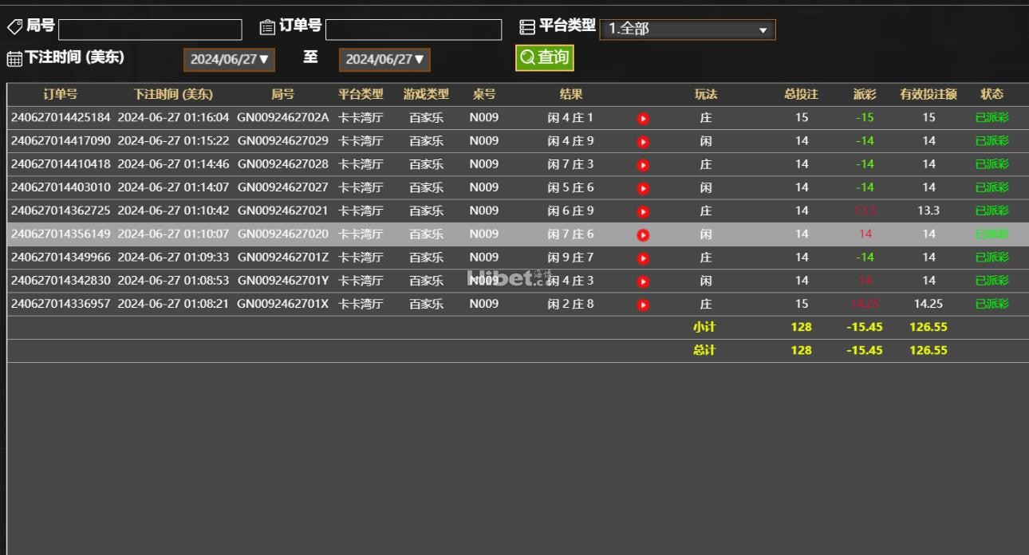
Task: Click the 桌号 column header
Action: coord(483,94)
